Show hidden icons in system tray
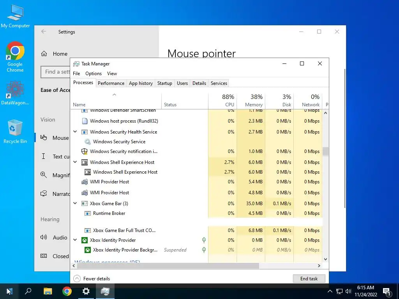 [x=330, y=291]
